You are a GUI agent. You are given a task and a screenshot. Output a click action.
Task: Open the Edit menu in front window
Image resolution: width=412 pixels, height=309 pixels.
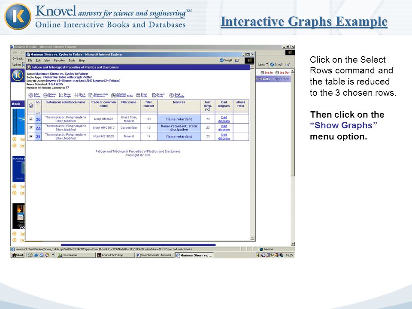[38, 61]
